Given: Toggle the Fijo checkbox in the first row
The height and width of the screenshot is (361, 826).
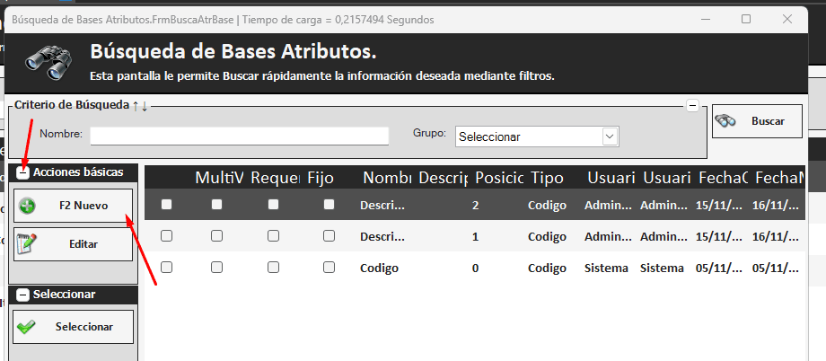Looking at the screenshot, I should click(329, 205).
